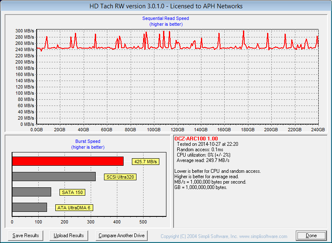Click the Average read 249.7 MB/s line
Image resolution: width=332 pixels, height=243 pixels.
click(203, 160)
